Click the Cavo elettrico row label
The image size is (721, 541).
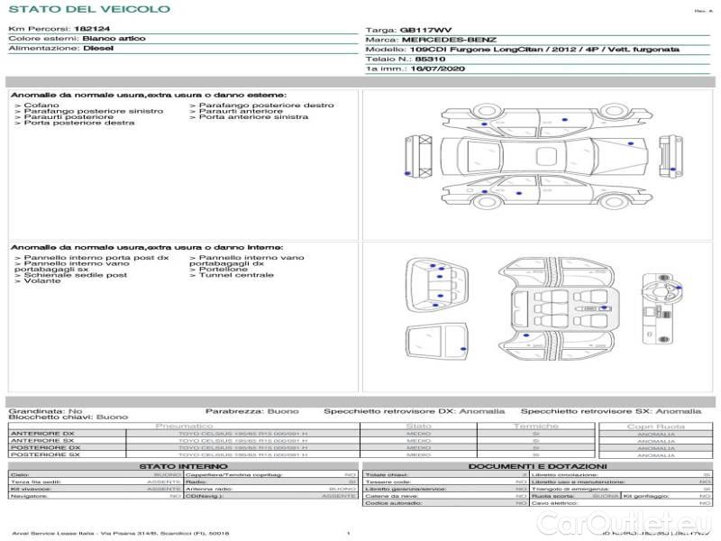click(554, 503)
